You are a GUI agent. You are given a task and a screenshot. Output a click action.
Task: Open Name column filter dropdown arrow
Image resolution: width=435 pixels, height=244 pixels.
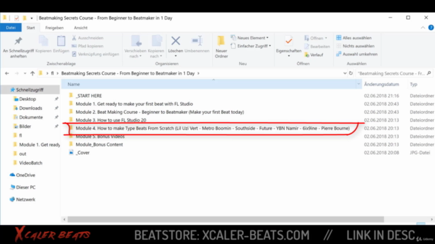tap(358, 84)
